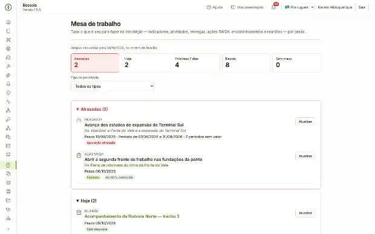Click the key icon in the sidebar
Screen dimensions: 375x234
tap(8, 119)
